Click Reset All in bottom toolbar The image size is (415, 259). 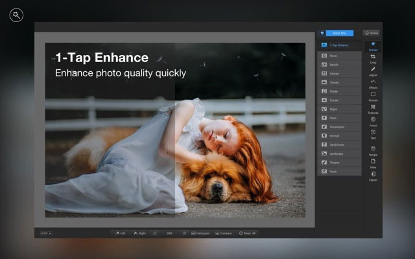247,233
